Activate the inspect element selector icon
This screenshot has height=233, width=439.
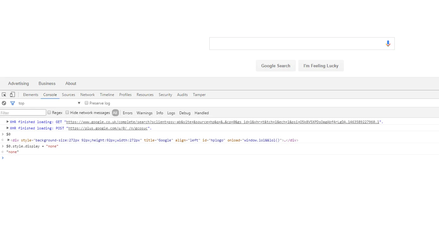click(4, 95)
